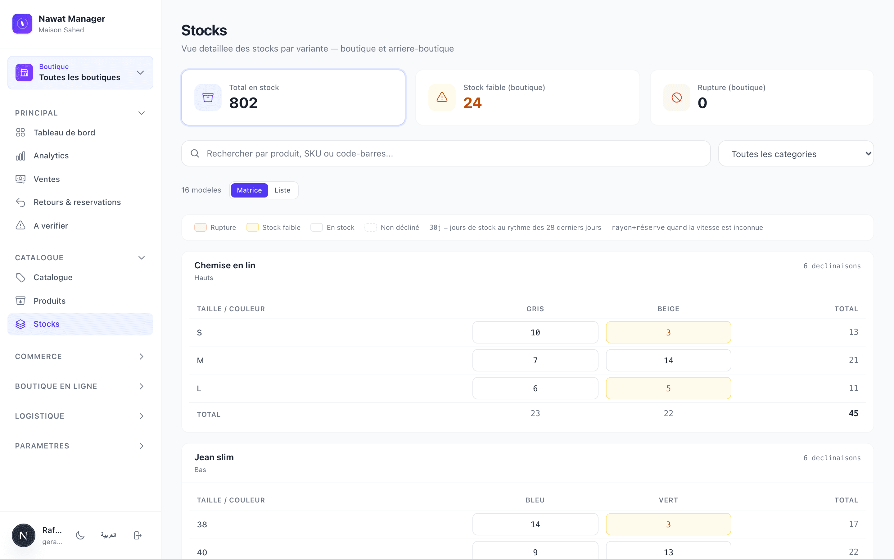The image size is (894, 559).
Task: Click the Total en stock box icon
Action: coord(208,98)
